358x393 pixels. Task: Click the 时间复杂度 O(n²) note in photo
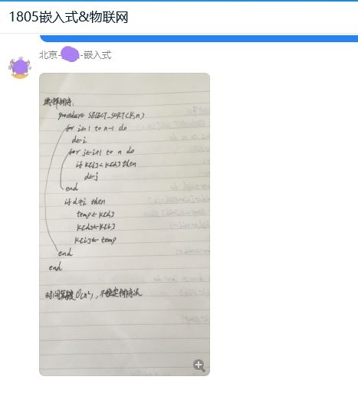pos(94,294)
